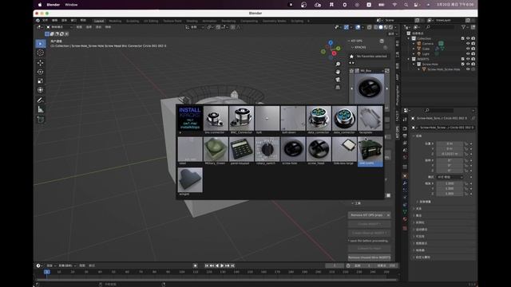The width and height of the screenshot is (511, 287).
Task: Select the panel-keypad insert thumbnail
Action: click(241, 151)
